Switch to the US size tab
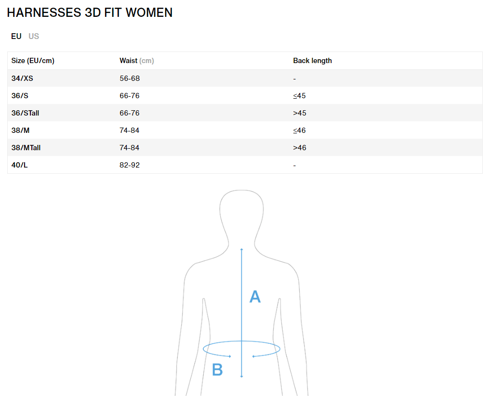Image resolution: width=491 pixels, height=402 pixels. [34, 36]
